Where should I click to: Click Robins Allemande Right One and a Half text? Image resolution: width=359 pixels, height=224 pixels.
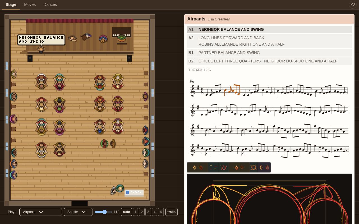[241, 44]
